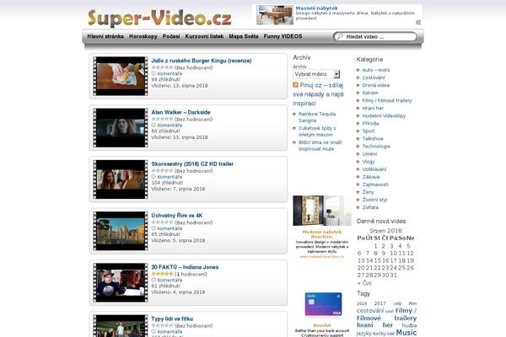Click thumbnail of Alan Walker Darkside
This screenshot has height=337, width=506.
(121, 128)
